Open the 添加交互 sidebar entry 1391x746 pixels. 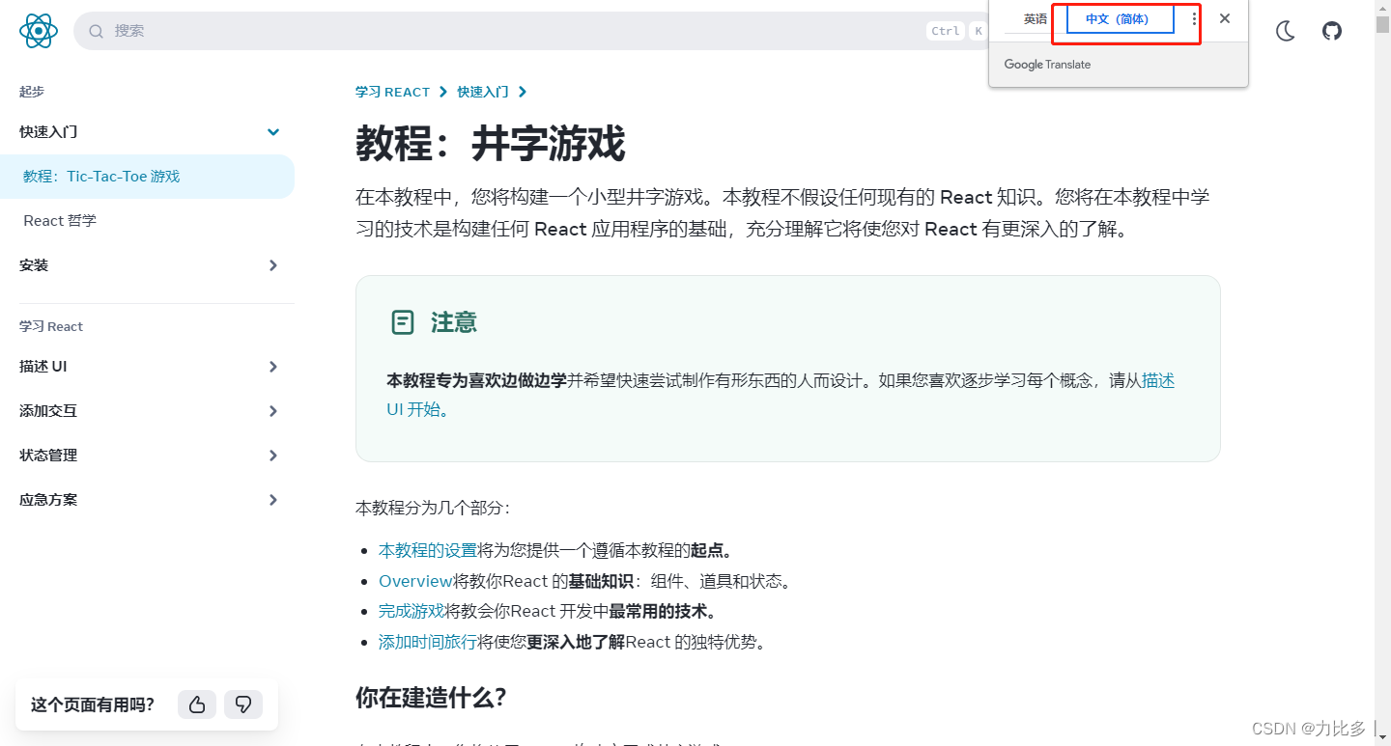tap(147, 411)
